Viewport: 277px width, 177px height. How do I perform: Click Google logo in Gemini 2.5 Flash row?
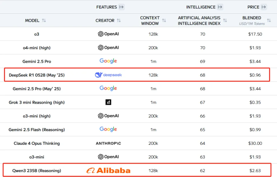pos(108,129)
